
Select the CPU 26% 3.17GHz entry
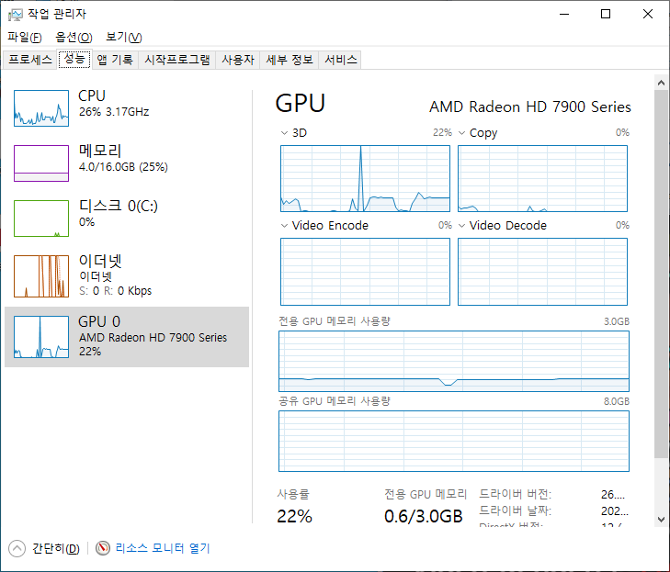click(x=127, y=107)
